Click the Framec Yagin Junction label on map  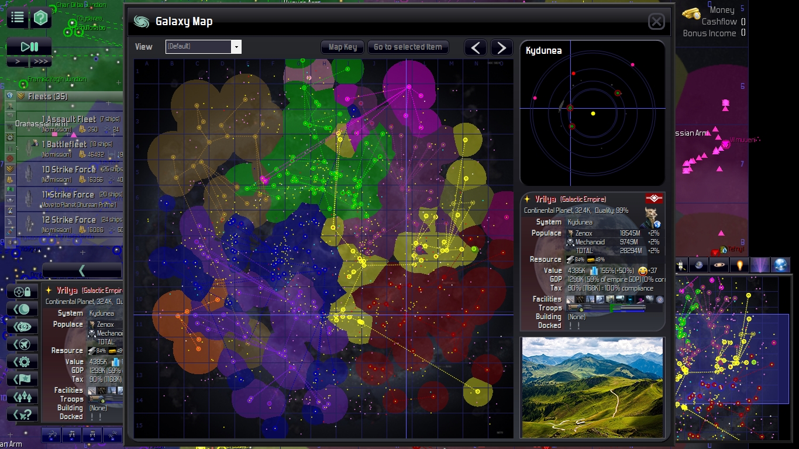tap(57, 80)
